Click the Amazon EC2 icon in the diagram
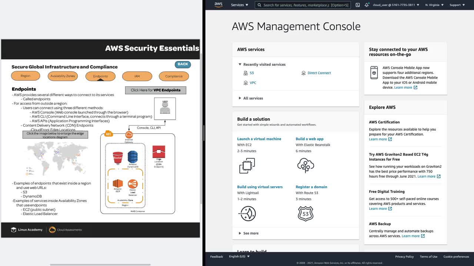The image size is (474, 266). tap(118, 183)
